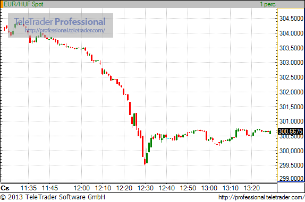Click the 304,5000 price axis label

point(291,19)
